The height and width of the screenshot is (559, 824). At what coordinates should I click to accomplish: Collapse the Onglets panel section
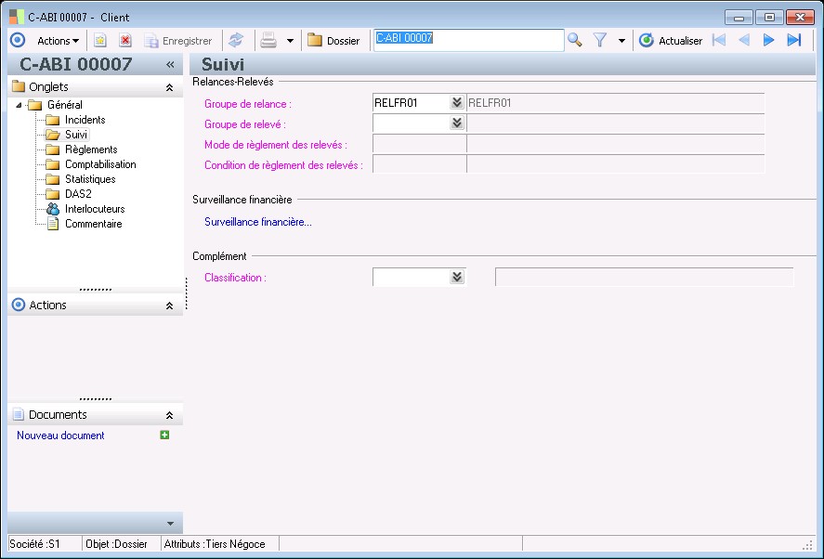(169, 87)
